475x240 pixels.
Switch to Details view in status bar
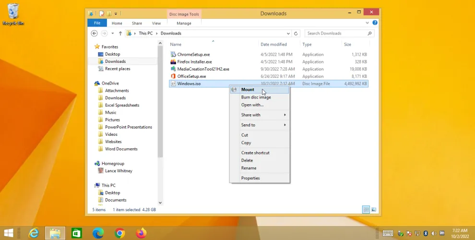coord(366,210)
